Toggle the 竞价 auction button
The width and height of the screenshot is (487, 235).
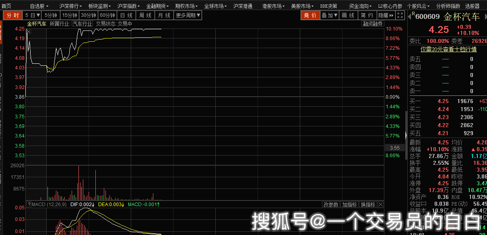pyautogui.click(x=310, y=15)
